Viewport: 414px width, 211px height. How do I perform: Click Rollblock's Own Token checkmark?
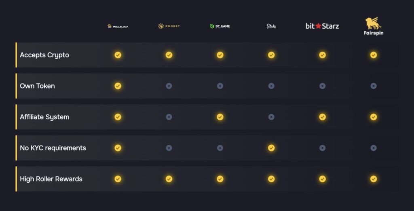pyautogui.click(x=118, y=86)
